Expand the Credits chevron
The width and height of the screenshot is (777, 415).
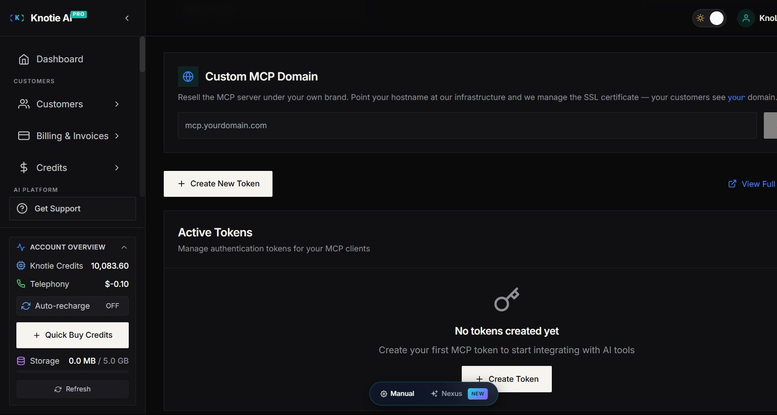pos(117,168)
